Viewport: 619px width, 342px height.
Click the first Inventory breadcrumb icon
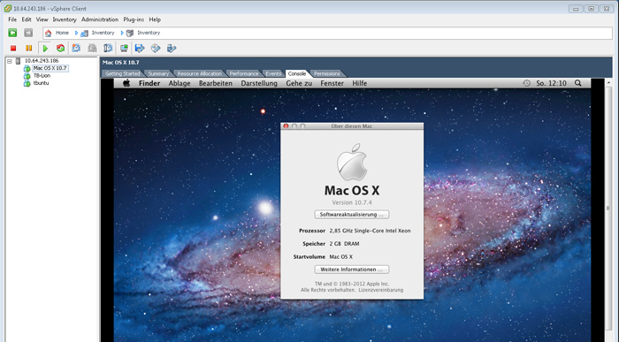pyautogui.click(x=85, y=33)
